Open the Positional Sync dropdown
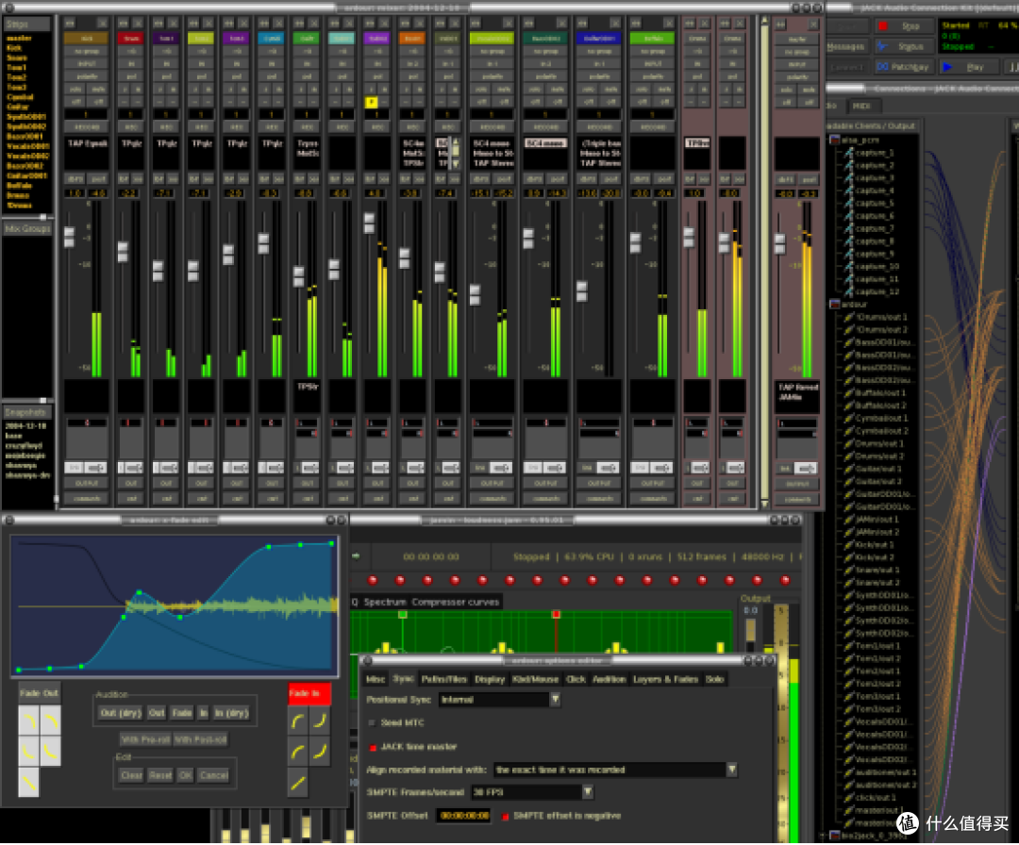 [x=500, y=700]
